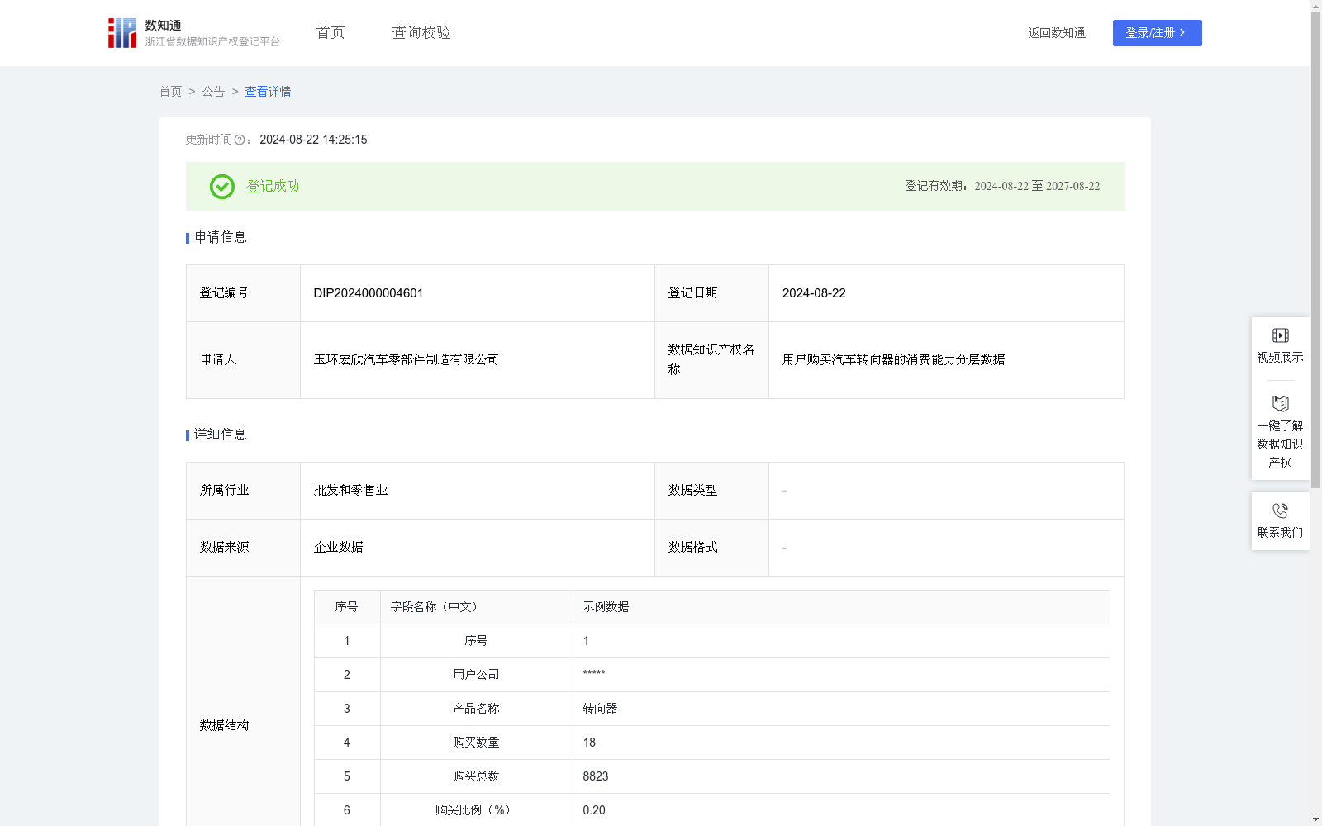Select the 批发和零售业 industry value
1322x826 pixels.
[350, 491]
